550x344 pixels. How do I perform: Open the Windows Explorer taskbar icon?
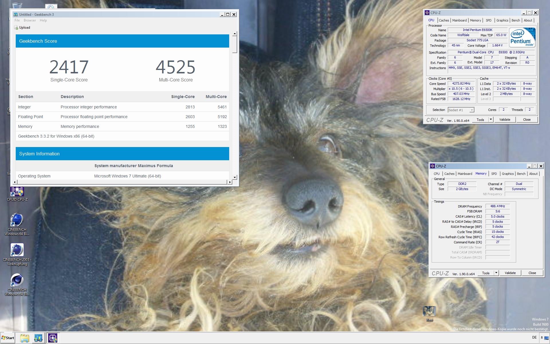click(25, 338)
